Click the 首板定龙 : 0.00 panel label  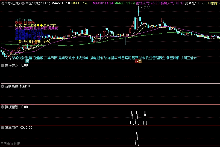tap(16, 65)
